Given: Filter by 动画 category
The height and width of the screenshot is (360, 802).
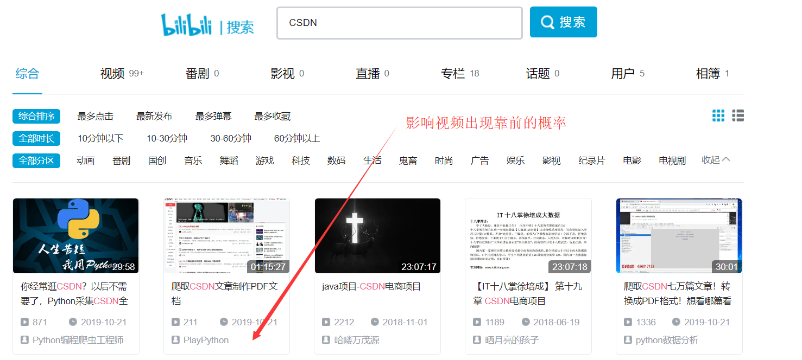Looking at the screenshot, I should pyautogui.click(x=86, y=160).
